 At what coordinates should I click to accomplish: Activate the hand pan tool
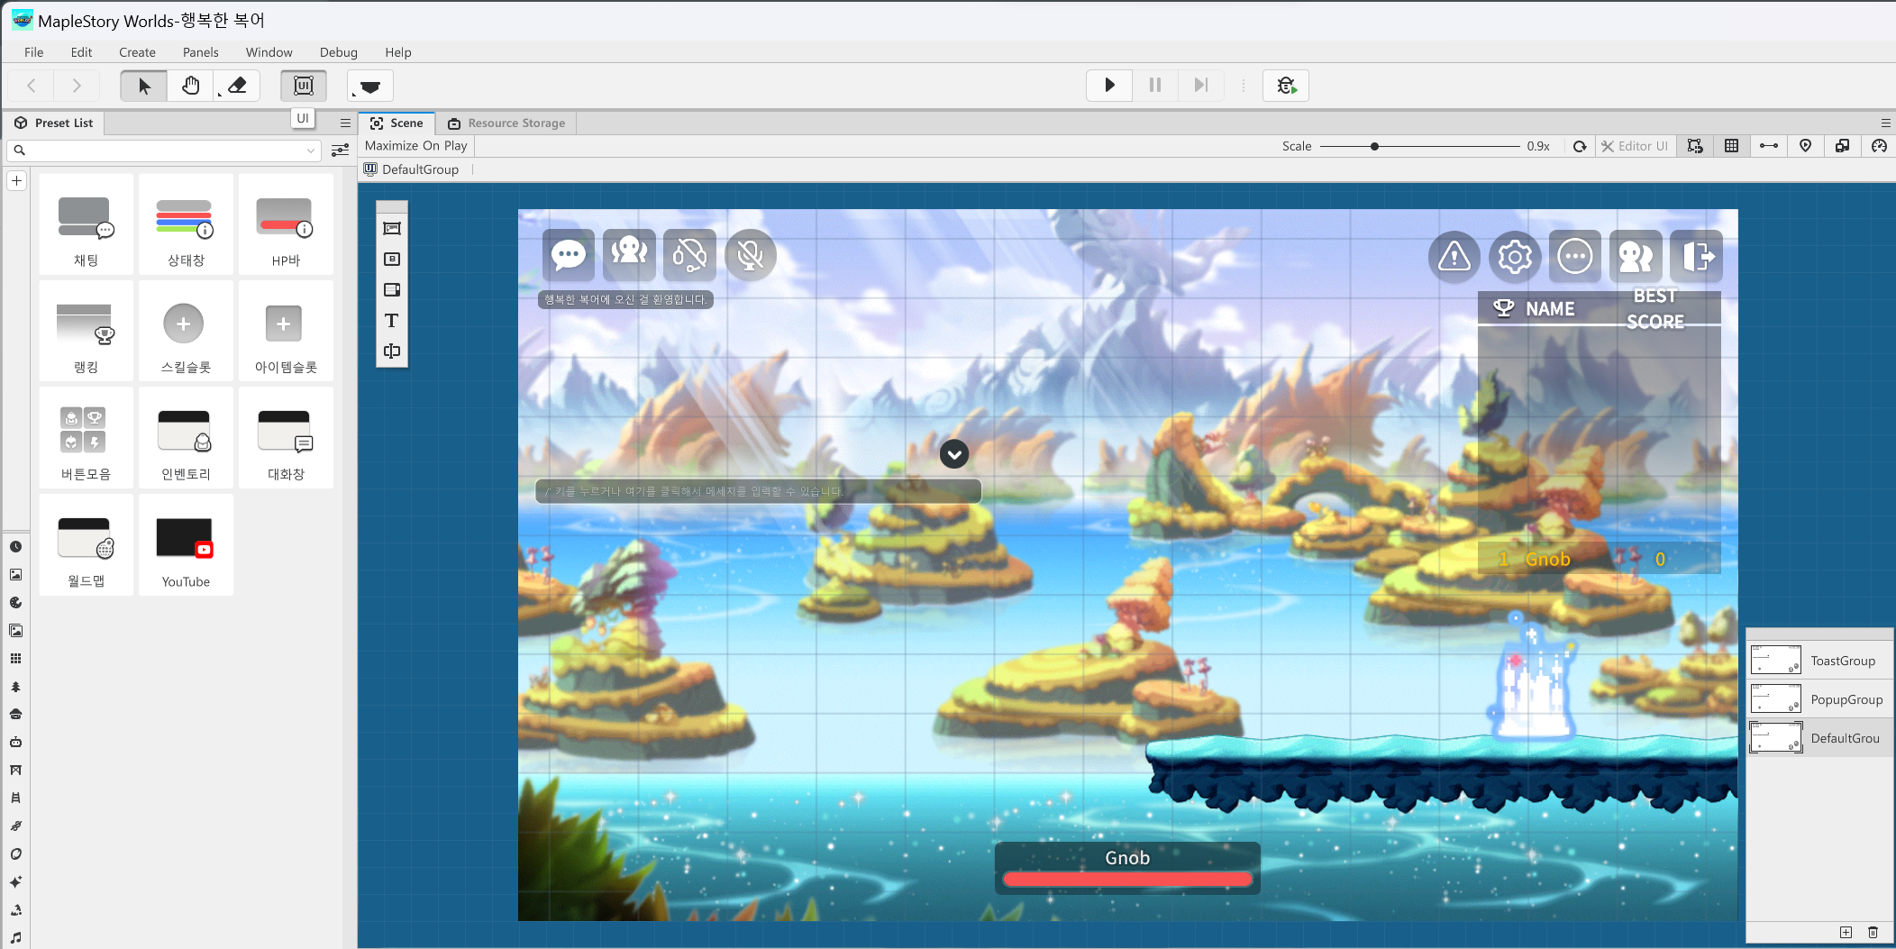coord(190,86)
